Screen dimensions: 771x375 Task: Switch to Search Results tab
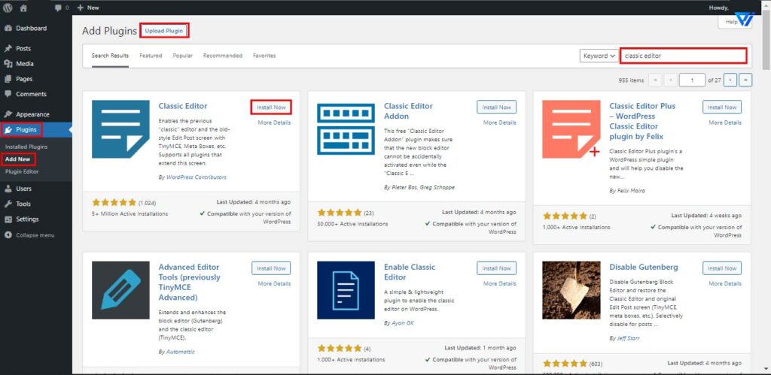click(x=110, y=56)
